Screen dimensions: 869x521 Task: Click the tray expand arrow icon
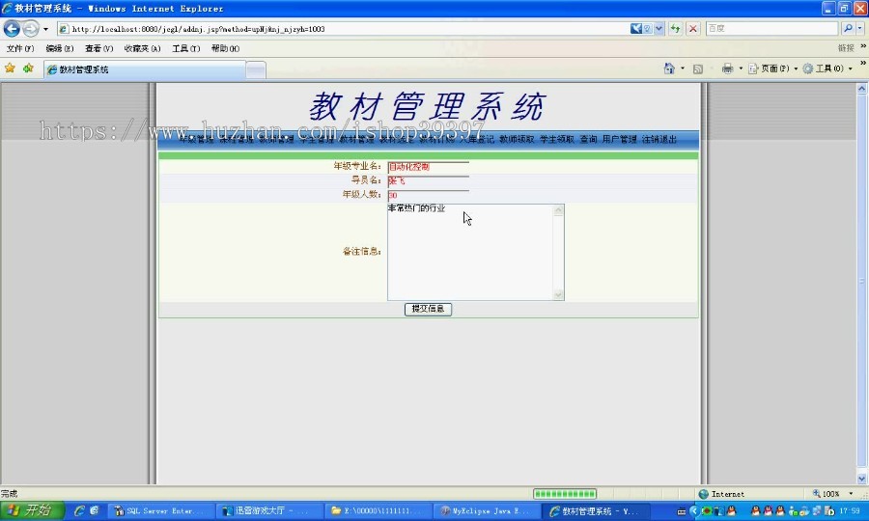[694, 511]
